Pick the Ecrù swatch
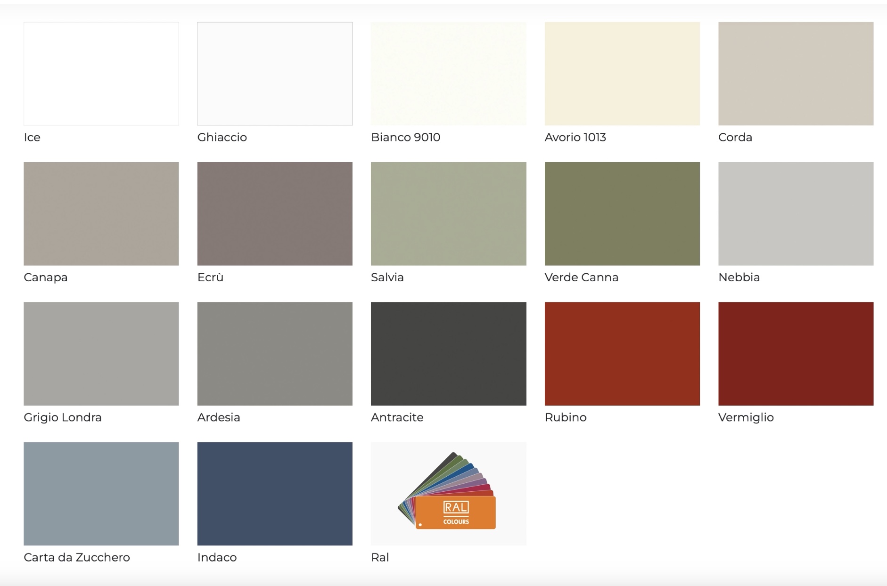 coord(275,213)
